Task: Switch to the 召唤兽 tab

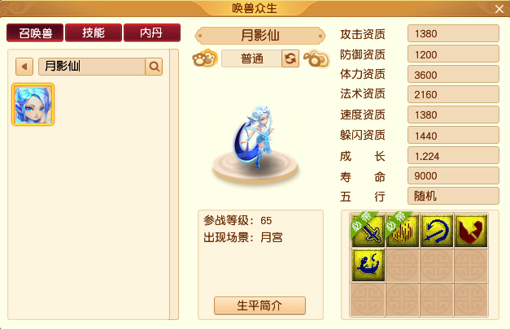Action: tap(35, 32)
